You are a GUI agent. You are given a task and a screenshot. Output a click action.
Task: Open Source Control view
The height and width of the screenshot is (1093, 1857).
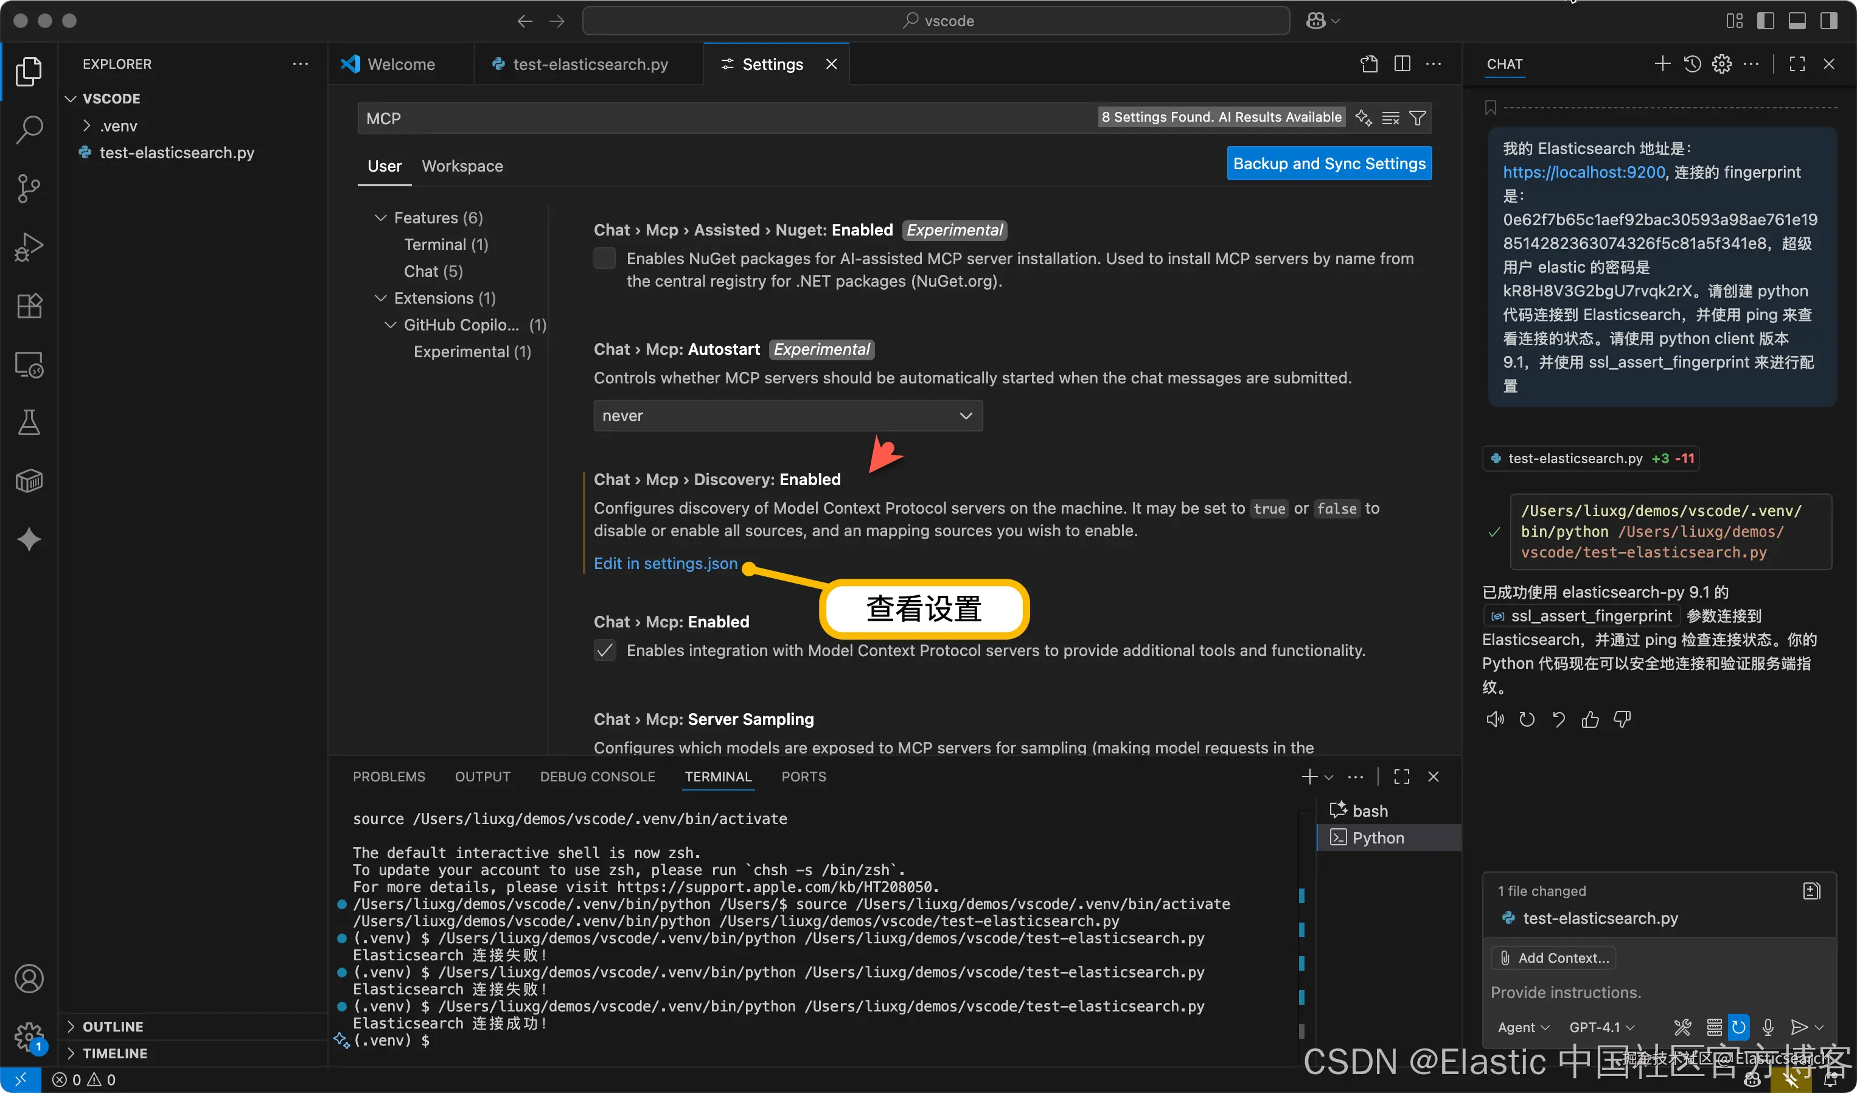click(x=29, y=189)
